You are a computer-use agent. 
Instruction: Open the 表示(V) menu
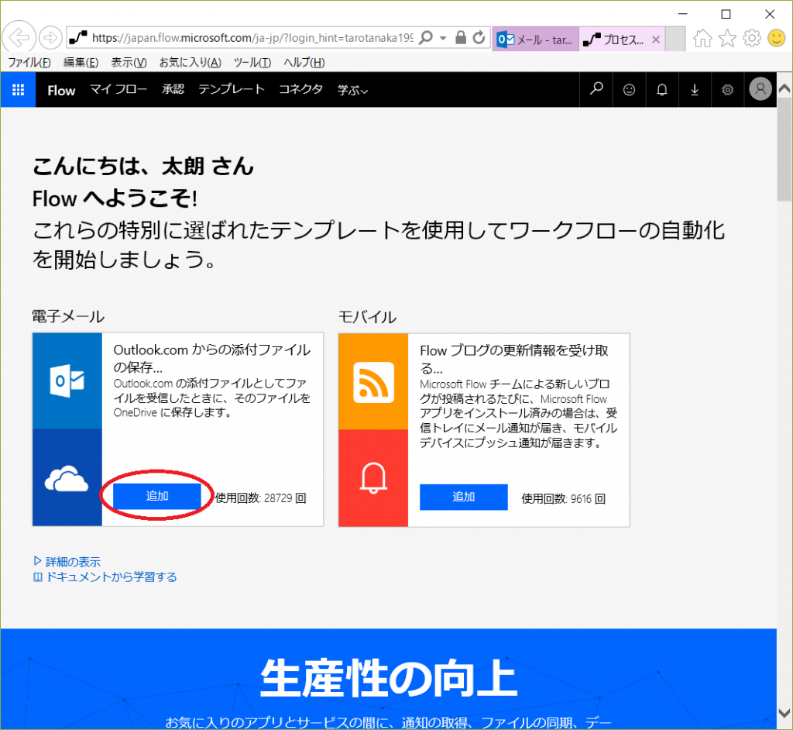(x=129, y=63)
